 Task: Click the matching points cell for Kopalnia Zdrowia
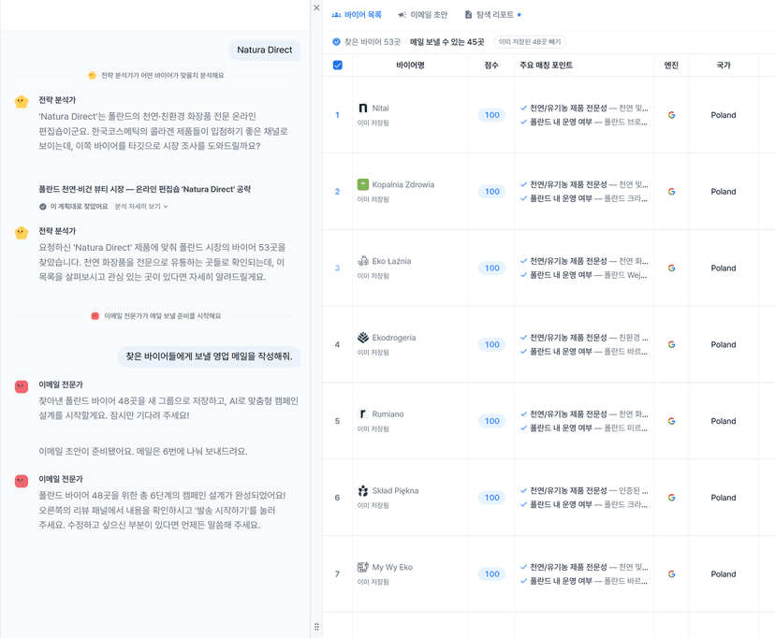tap(584, 192)
